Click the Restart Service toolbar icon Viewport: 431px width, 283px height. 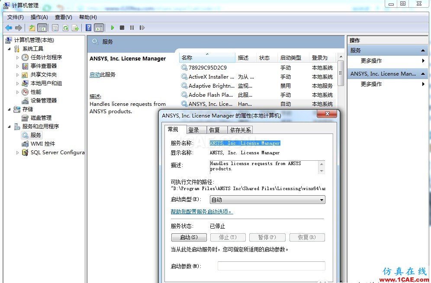[142, 28]
